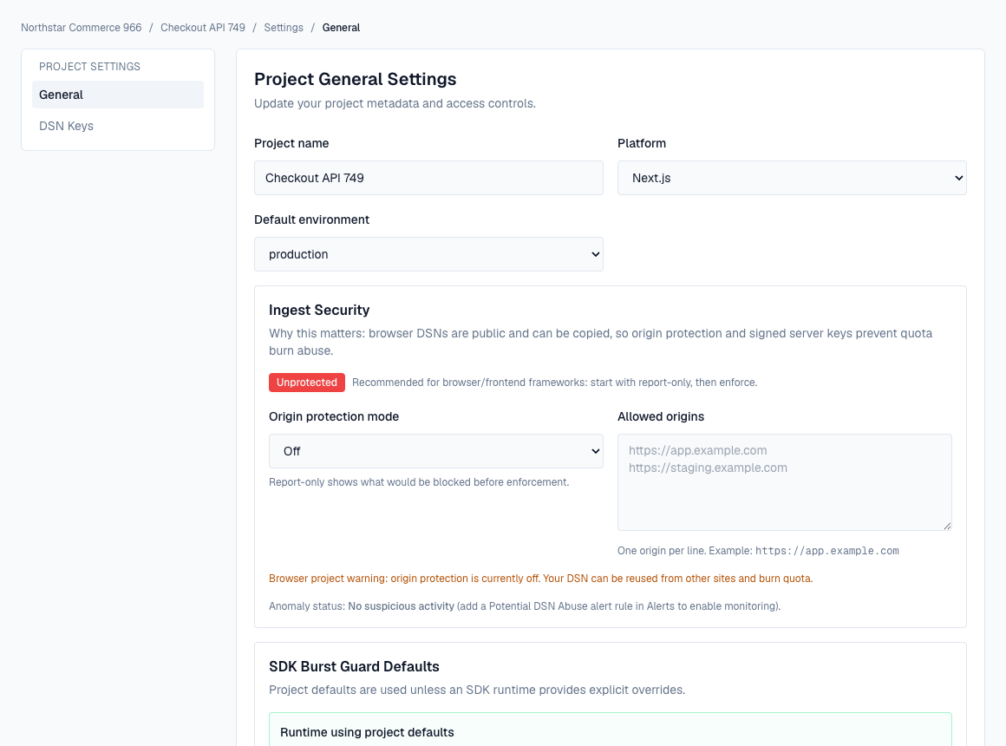Click the SDK Burst Guard Defaults heading
The height and width of the screenshot is (746, 1006).
[x=353, y=666]
